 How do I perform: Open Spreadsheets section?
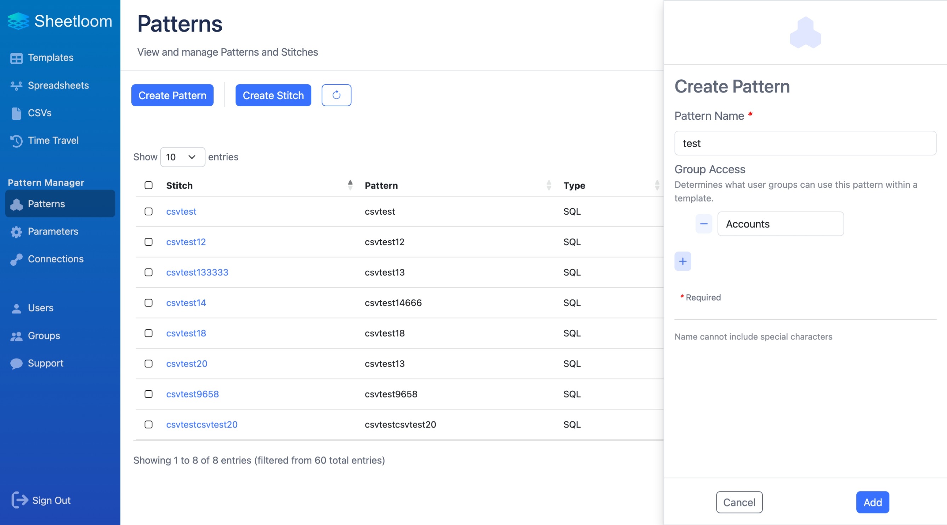(58, 85)
